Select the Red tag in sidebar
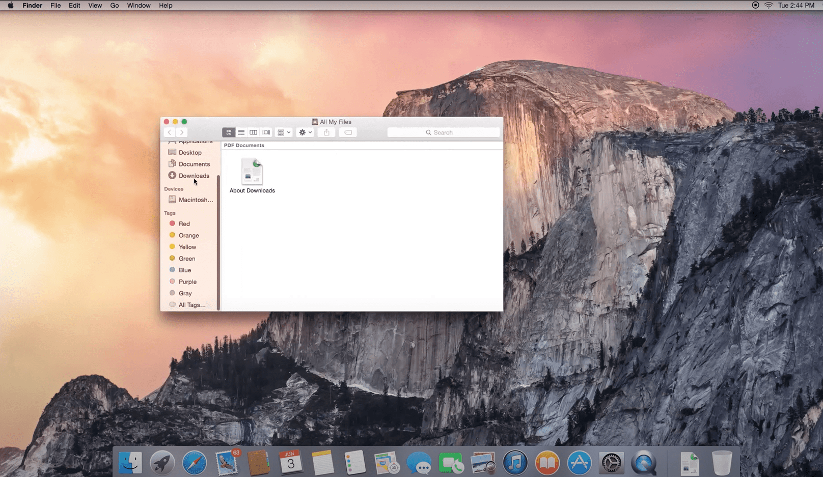The height and width of the screenshot is (477, 823). [184, 223]
